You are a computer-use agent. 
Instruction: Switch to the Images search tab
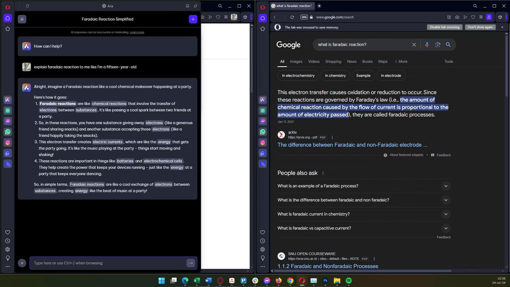(x=295, y=62)
